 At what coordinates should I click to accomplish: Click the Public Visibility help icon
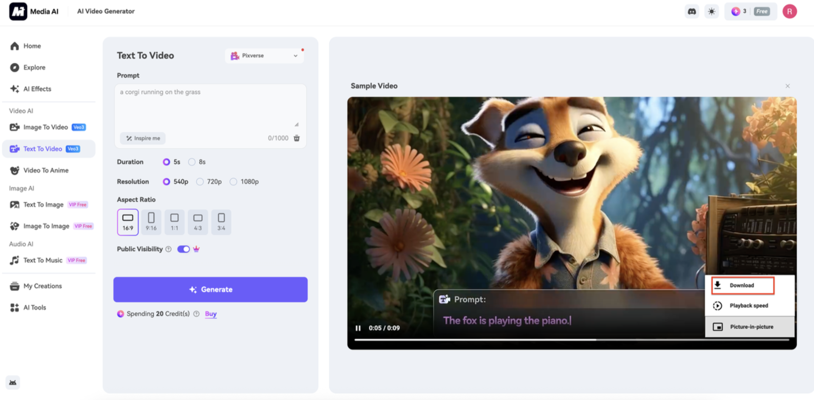click(169, 249)
